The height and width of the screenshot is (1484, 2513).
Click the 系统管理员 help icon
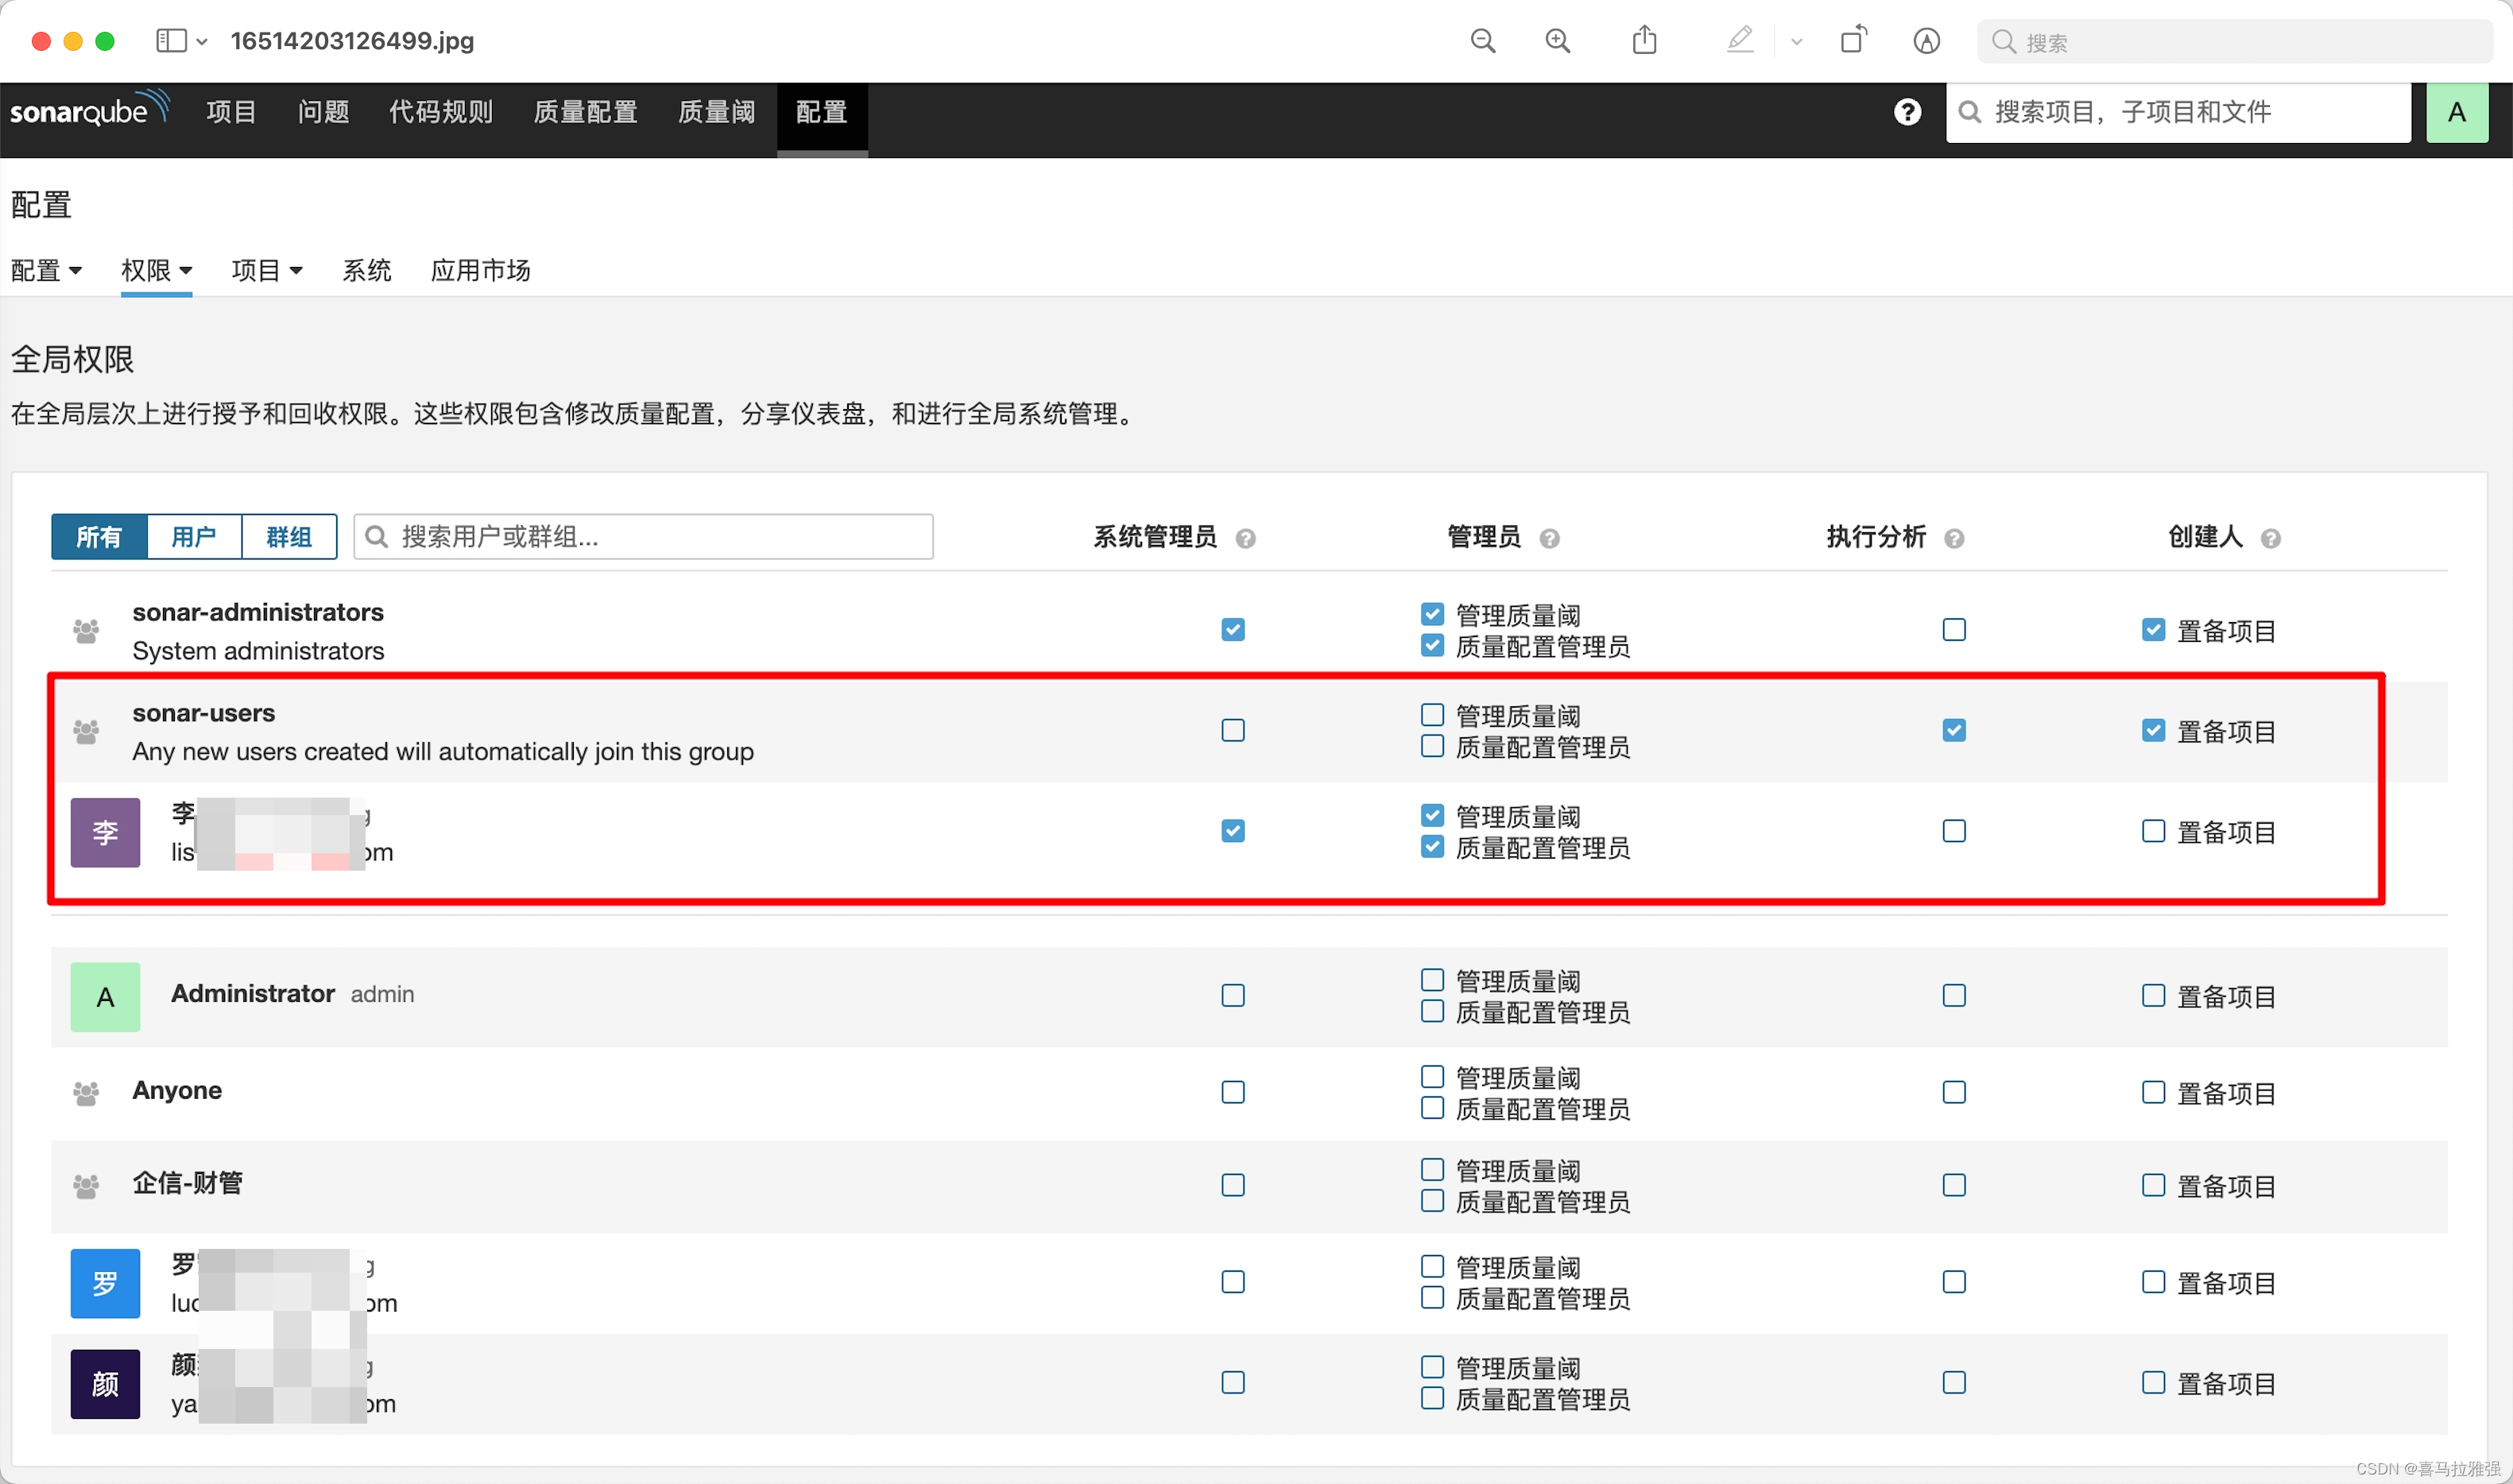(x=1245, y=539)
